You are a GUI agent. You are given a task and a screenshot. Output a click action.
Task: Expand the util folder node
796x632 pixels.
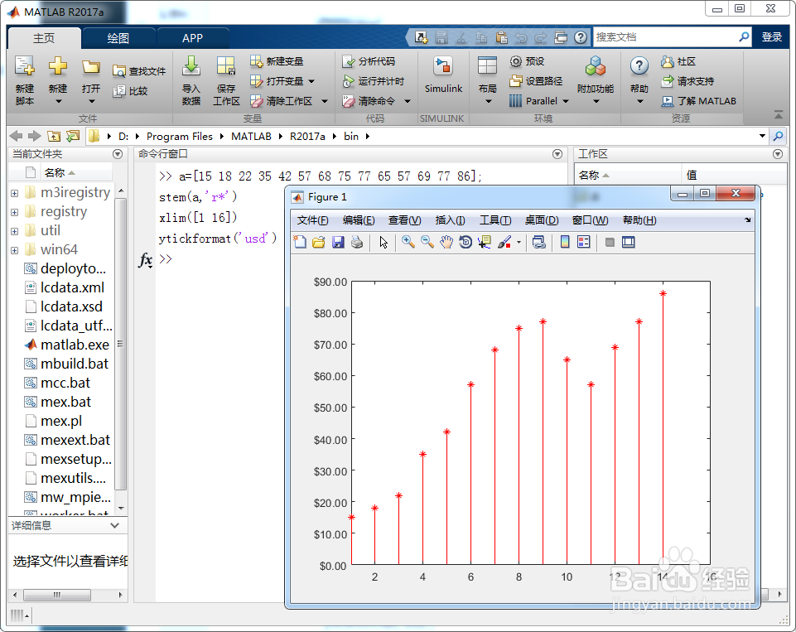click(x=14, y=231)
